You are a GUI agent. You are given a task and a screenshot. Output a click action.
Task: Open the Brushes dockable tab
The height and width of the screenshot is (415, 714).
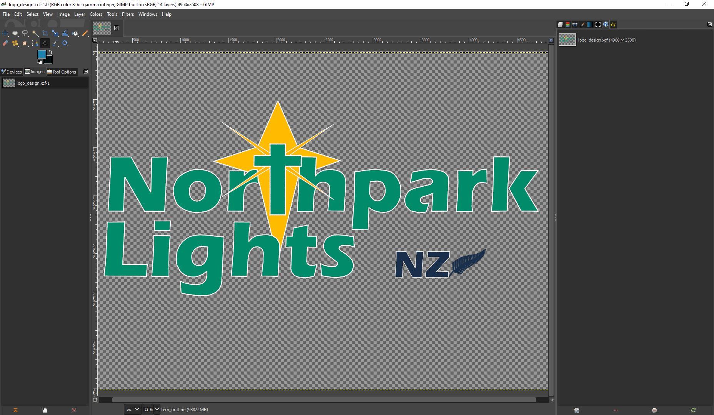tap(582, 24)
